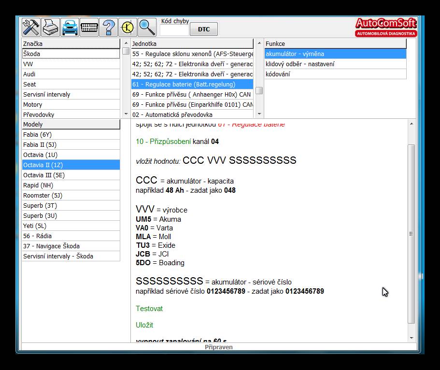
Task: Click the Jednotka scrollbar thumb
Action: coord(259,91)
